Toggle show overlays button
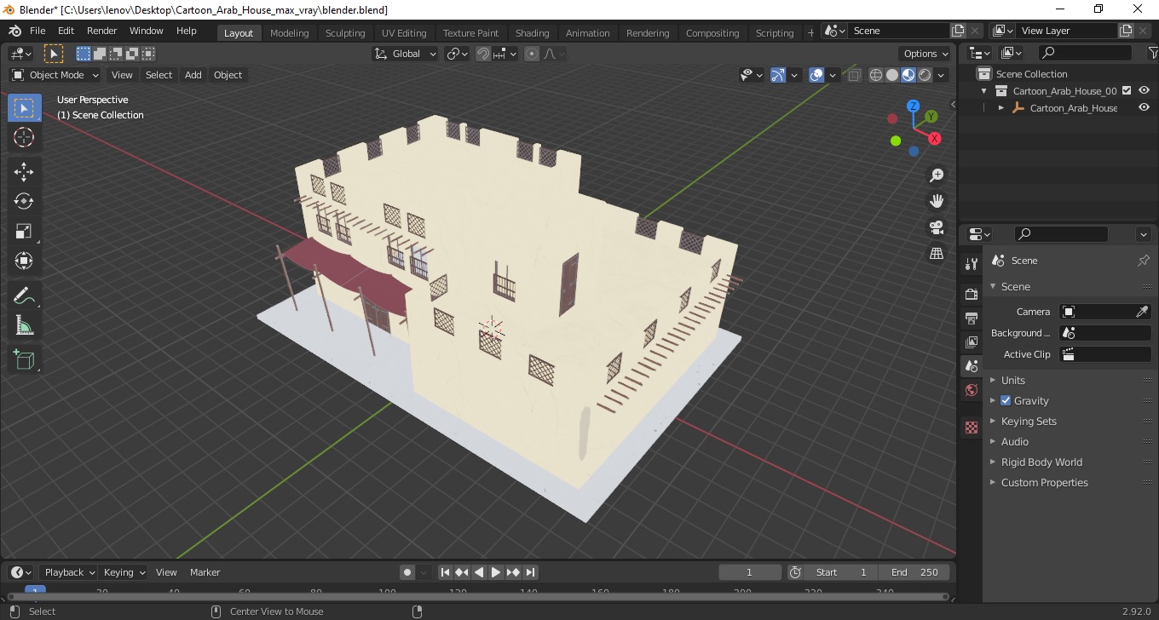The image size is (1159, 620). coord(816,75)
